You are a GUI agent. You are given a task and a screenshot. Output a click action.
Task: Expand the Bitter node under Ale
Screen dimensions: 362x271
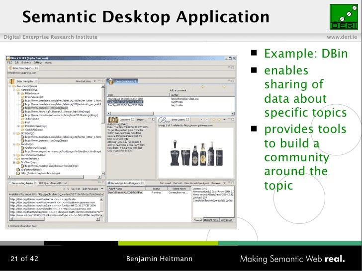[x=18, y=93]
